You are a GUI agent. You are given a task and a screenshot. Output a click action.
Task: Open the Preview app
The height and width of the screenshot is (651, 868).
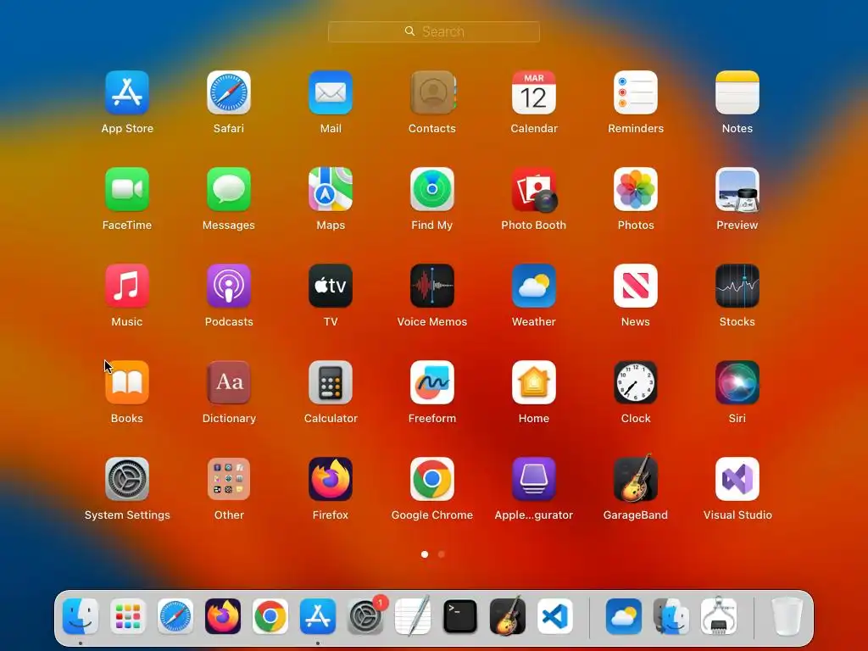[737, 189]
